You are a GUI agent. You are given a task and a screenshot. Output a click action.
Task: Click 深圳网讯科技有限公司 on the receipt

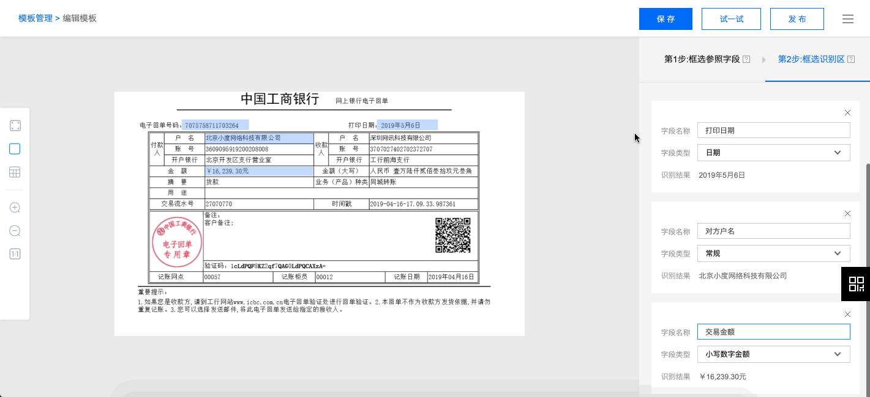[x=400, y=138]
